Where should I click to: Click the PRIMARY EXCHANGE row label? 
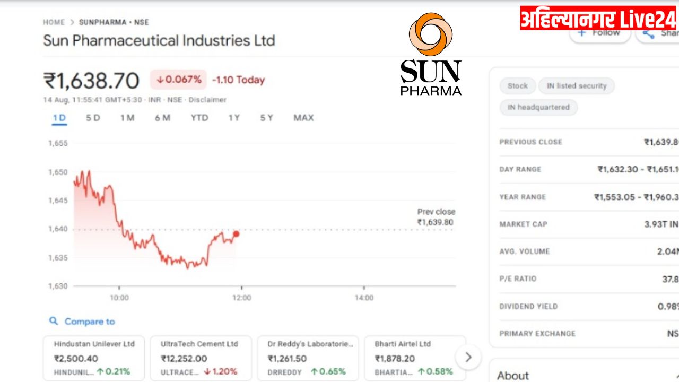tap(537, 334)
